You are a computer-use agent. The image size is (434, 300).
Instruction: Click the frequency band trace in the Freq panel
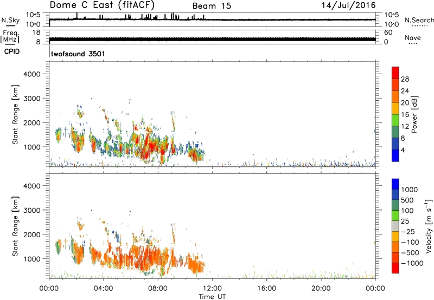tap(212, 39)
